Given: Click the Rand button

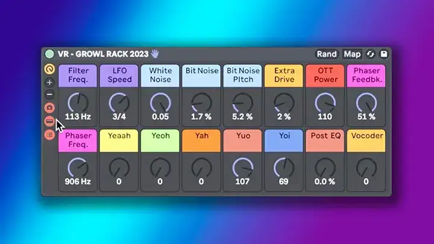Looking at the screenshot, I should pos(327,54).
